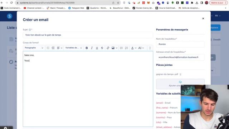Select the {first_name} variable
Viewport: 229px width, 129px height.
162,107
